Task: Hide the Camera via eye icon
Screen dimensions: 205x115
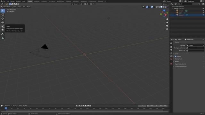Action: [203, 11]
